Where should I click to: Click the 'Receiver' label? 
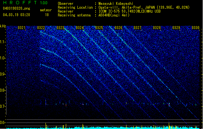click(66, 11)
